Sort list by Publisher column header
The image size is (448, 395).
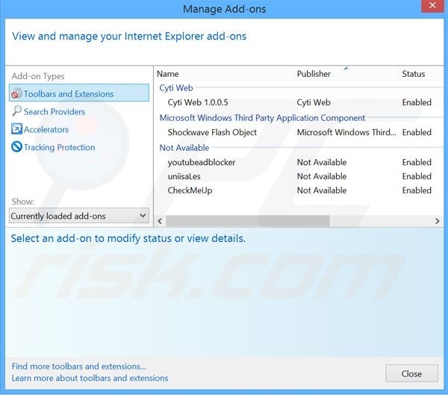(314, 74)
